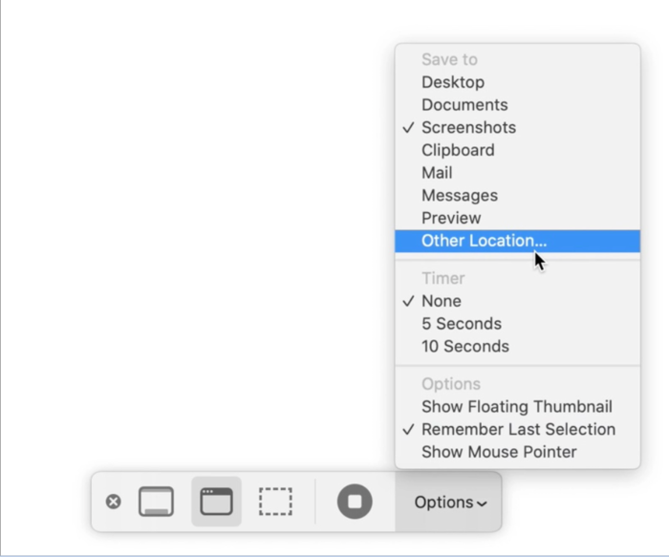
Task: Select the capture selected window icon
Action: point(216,502)
